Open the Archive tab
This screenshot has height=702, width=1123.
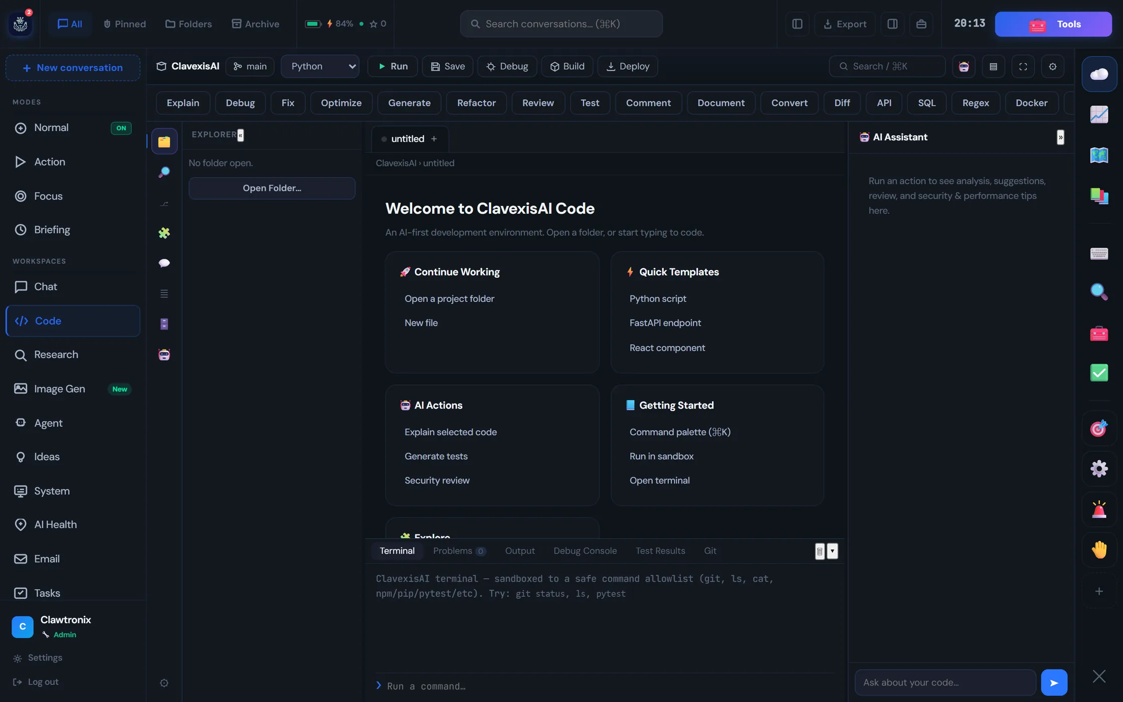click(x=255, y=24)
